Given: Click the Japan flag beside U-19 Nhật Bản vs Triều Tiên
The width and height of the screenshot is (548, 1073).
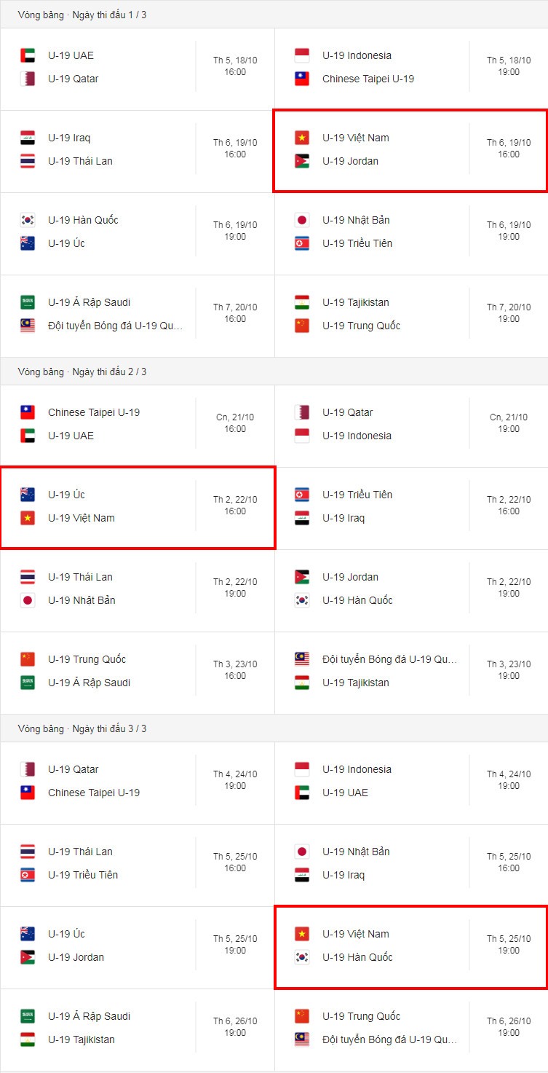Looking at the screenshot, I should pyautogui.click(x=302, y=220).
